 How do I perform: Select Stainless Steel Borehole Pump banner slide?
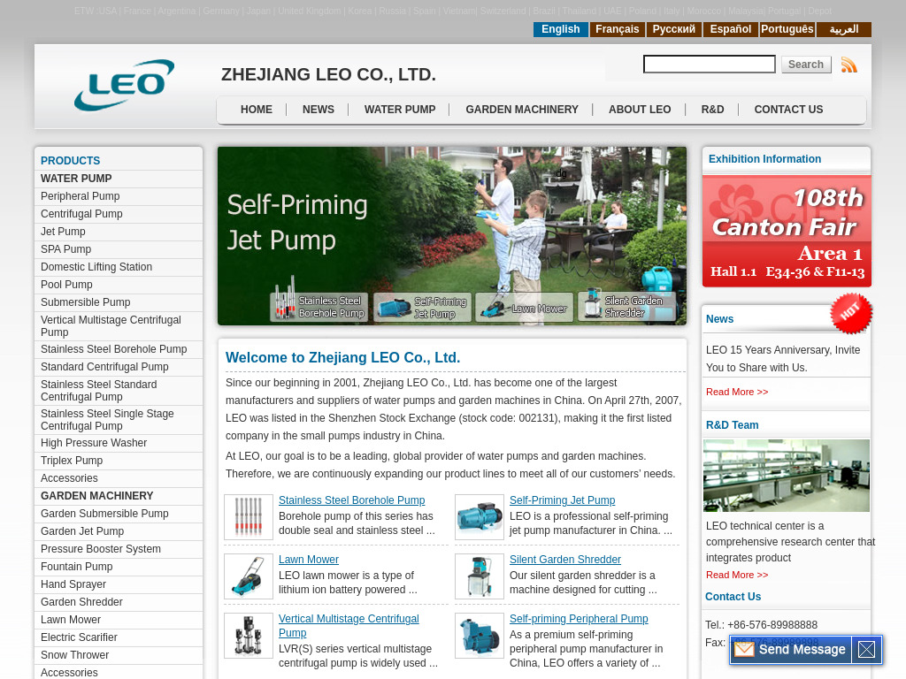click(x=319, y=307)
